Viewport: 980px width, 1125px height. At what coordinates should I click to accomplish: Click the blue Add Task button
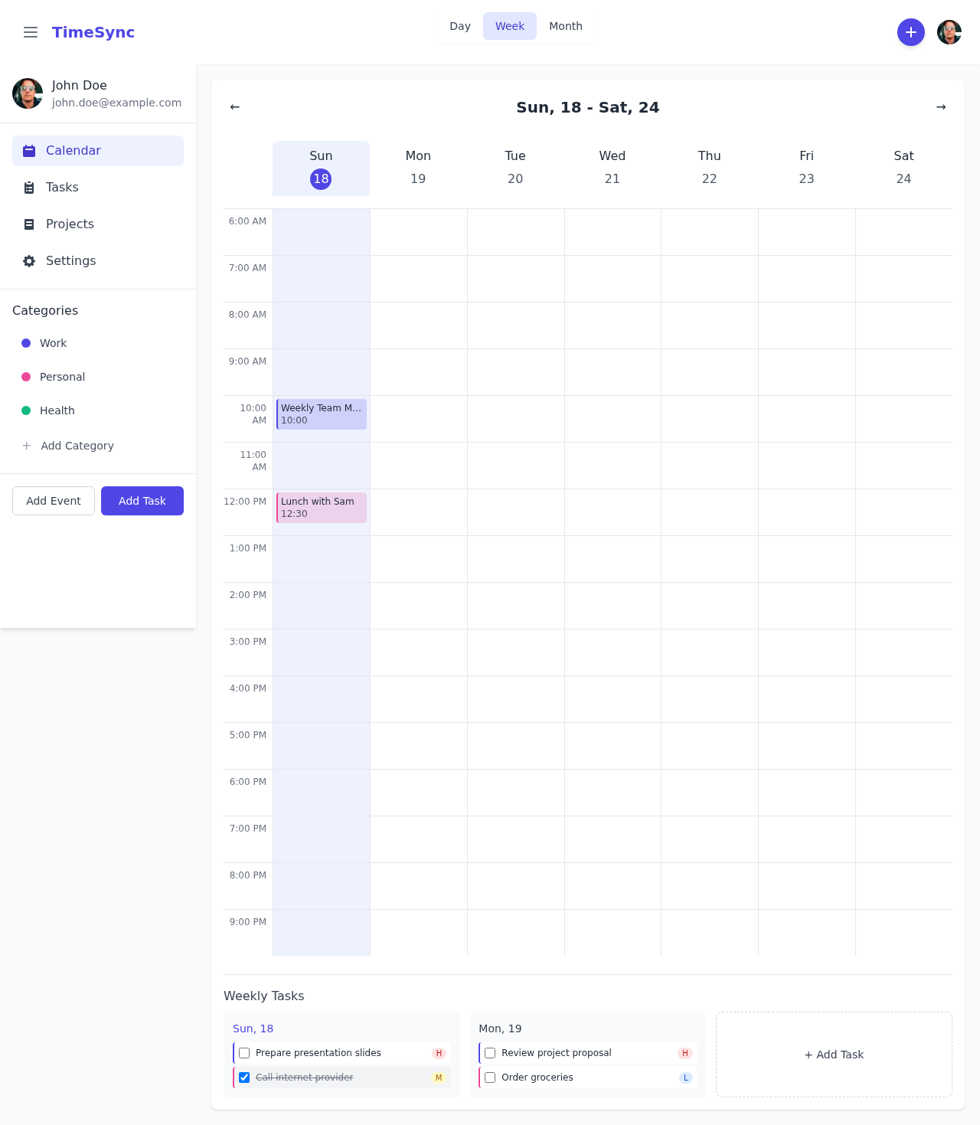(142, 501)
